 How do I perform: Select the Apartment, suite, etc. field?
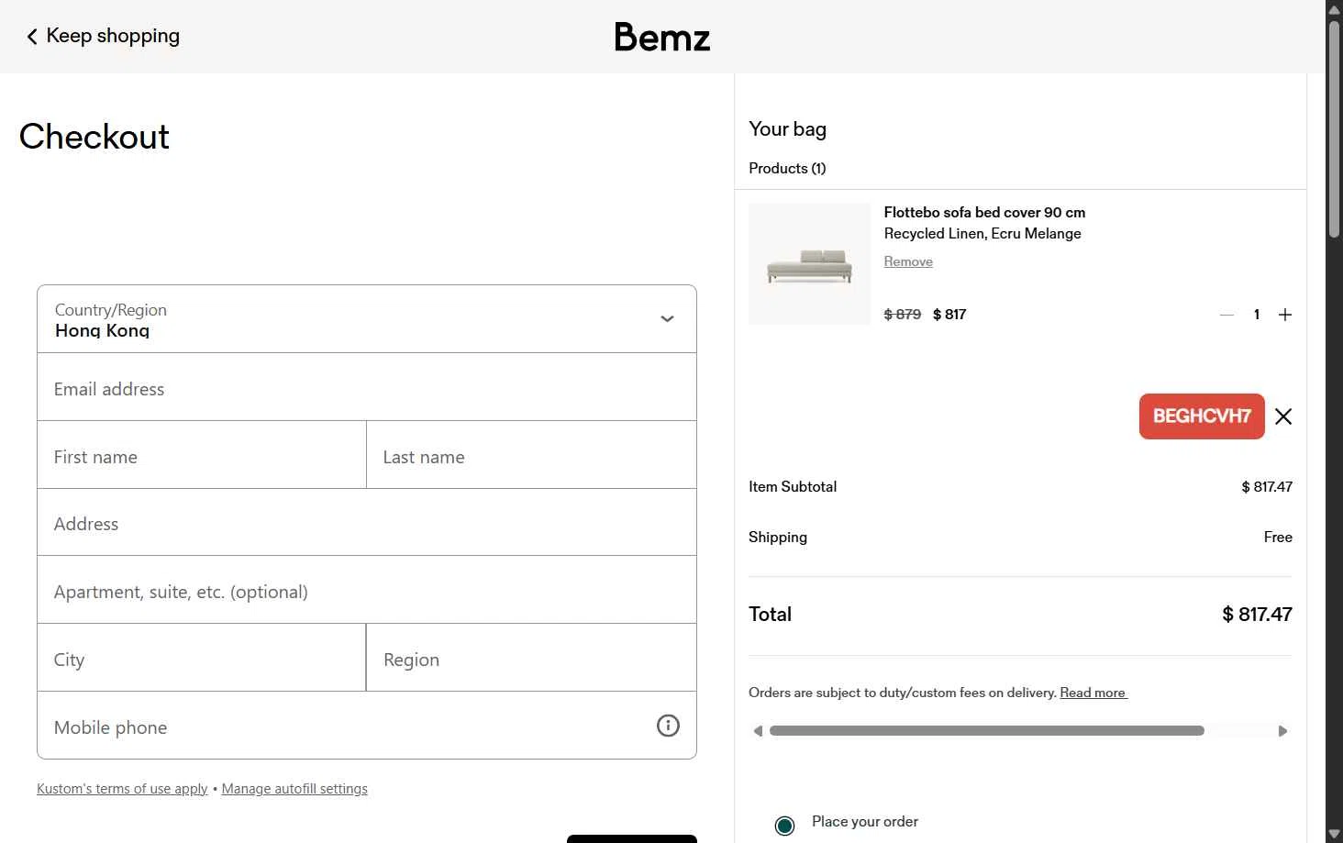tap(367, 590)
